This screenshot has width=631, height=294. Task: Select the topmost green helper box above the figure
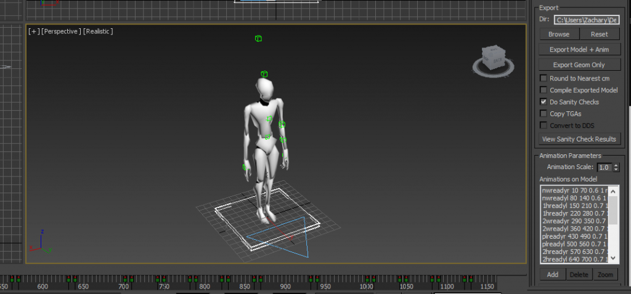(258, 39)
